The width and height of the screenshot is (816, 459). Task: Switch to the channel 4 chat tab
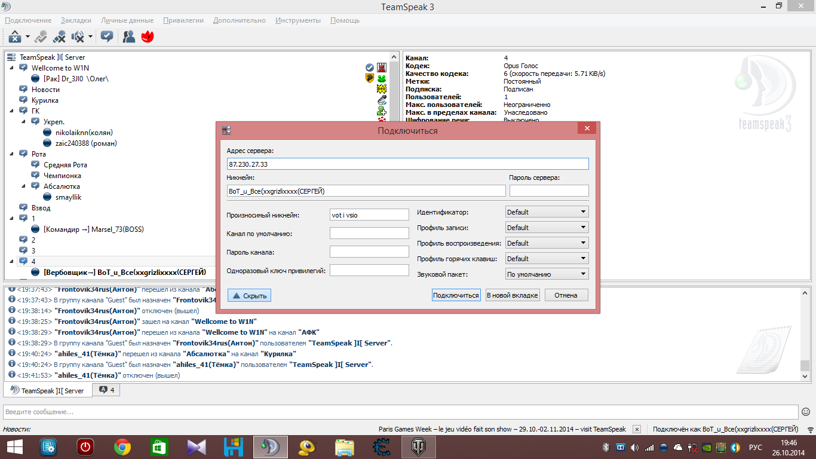click(107, 390)
